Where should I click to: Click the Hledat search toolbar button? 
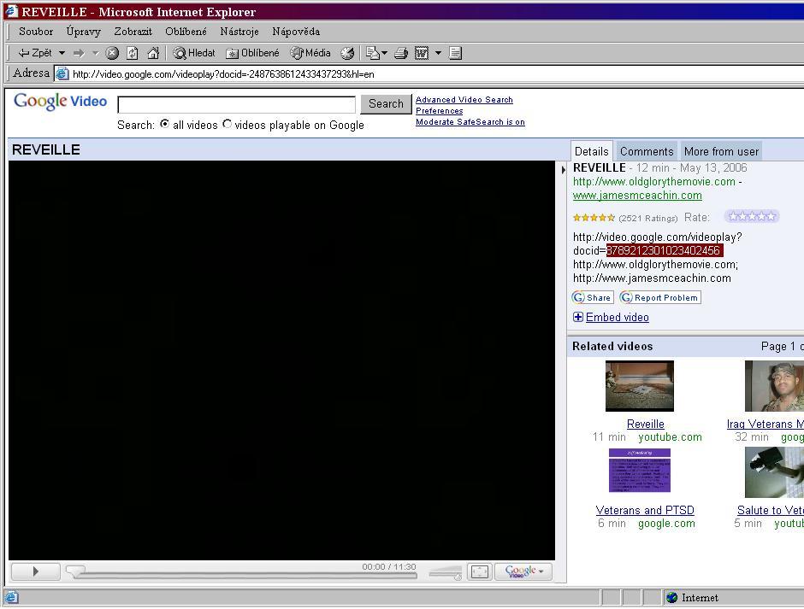pos(194,53)
